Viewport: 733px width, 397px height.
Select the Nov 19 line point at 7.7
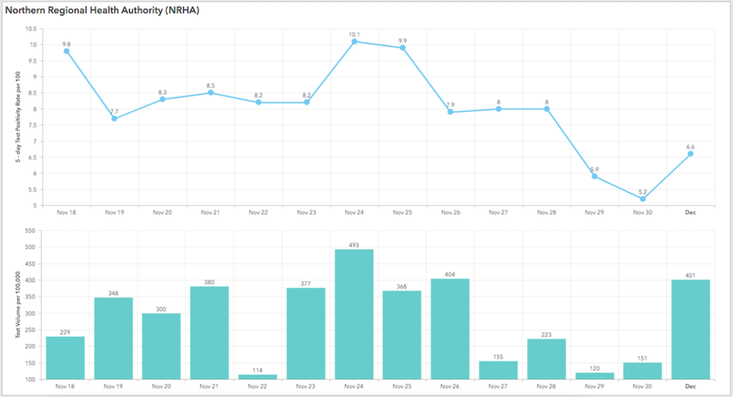[x=115, y=119]
